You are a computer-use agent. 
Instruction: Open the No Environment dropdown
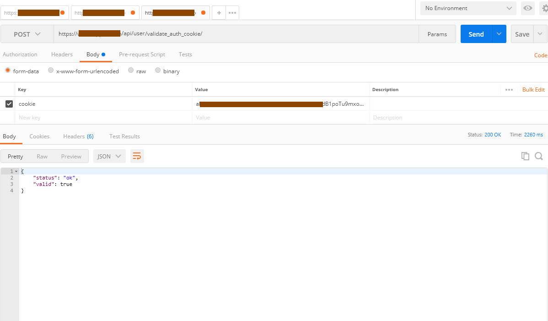[468, 8]
